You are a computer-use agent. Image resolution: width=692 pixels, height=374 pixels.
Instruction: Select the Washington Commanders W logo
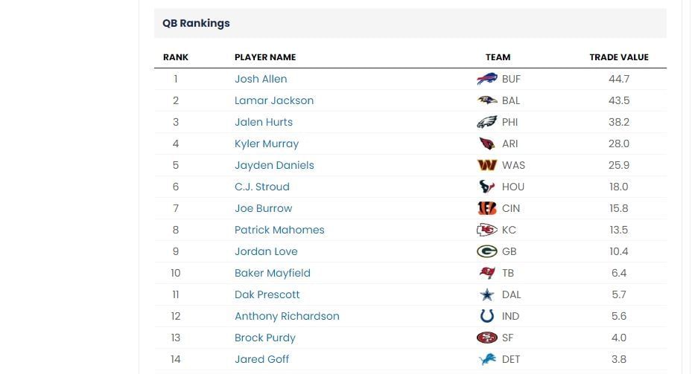(x=487, y=165)
